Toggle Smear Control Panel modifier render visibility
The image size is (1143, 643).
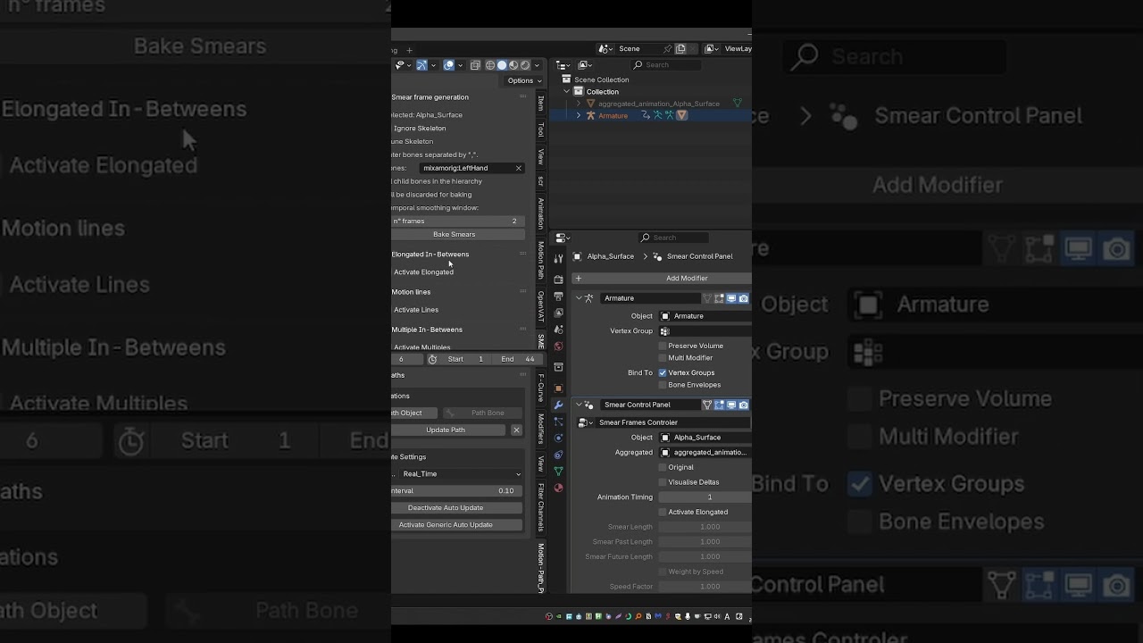point(744,405)
